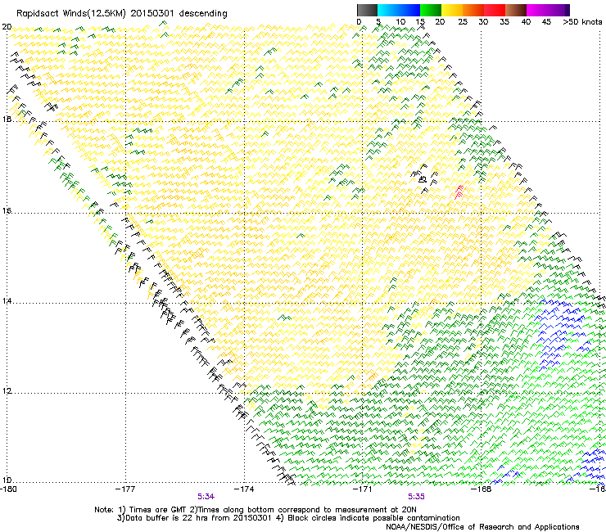Click latitude label '20' on left axis
Screen dimensions: 606x532
(7, 27)
